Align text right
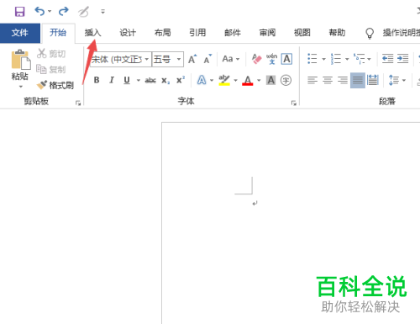420x324 pixels. (x=343, y=81)
